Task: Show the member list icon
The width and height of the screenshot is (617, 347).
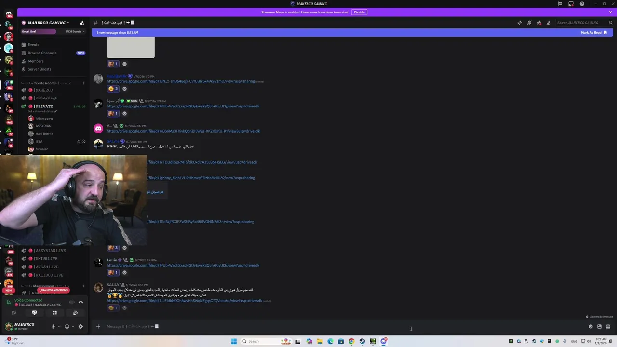Action: click(x=549, y=23)
